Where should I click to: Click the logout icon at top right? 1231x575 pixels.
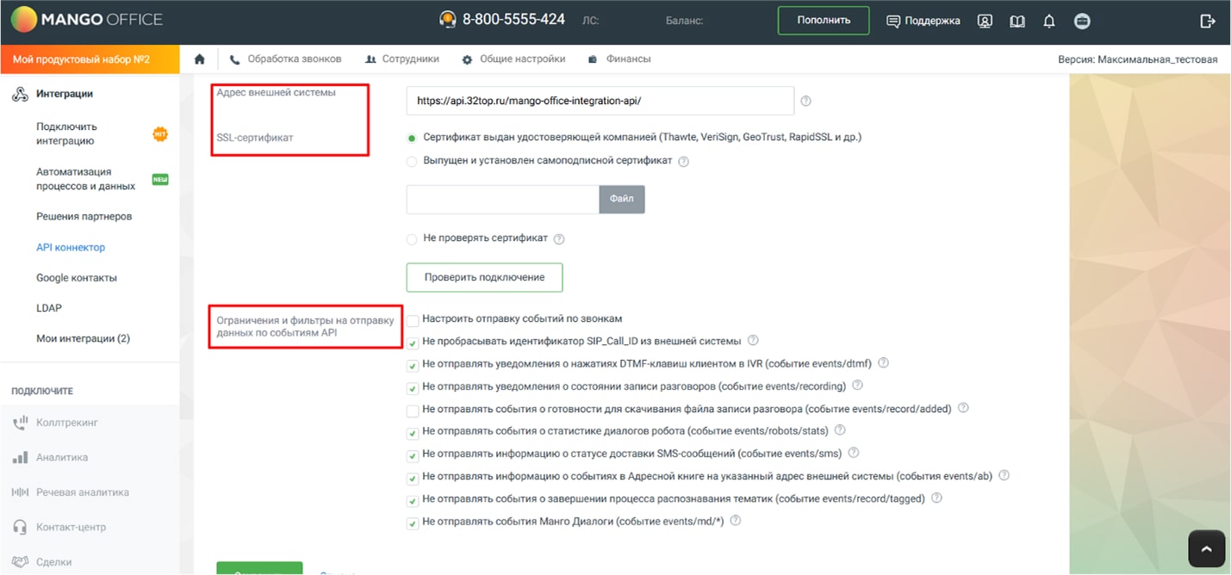[1207, 21]
